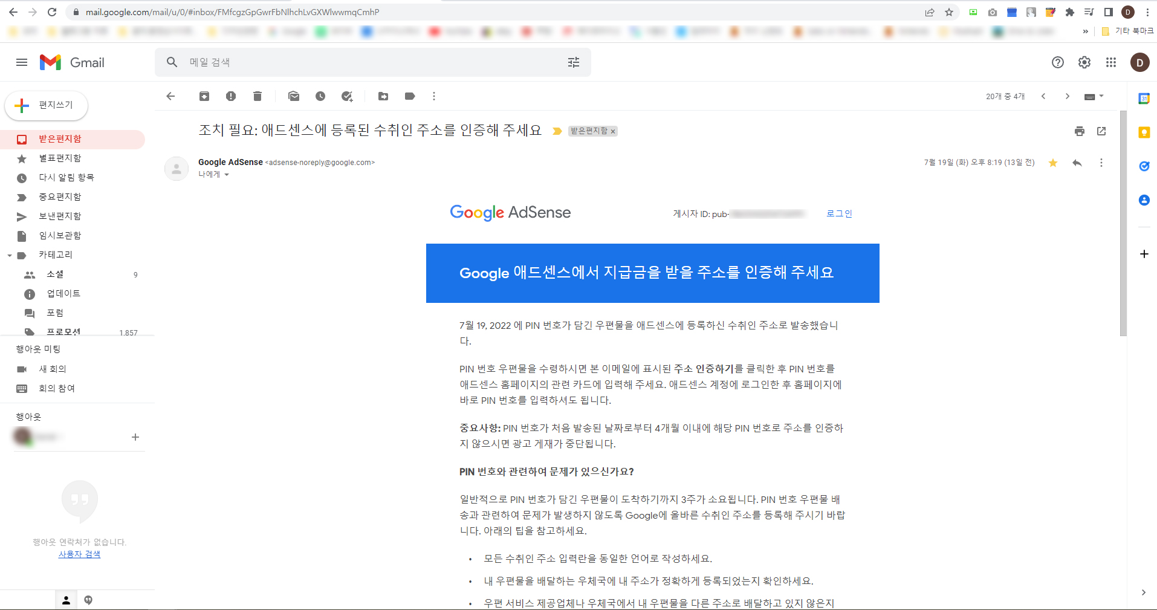Open 업데이트 category
The width and height of the screenshot is (1157, 610).
73,294
